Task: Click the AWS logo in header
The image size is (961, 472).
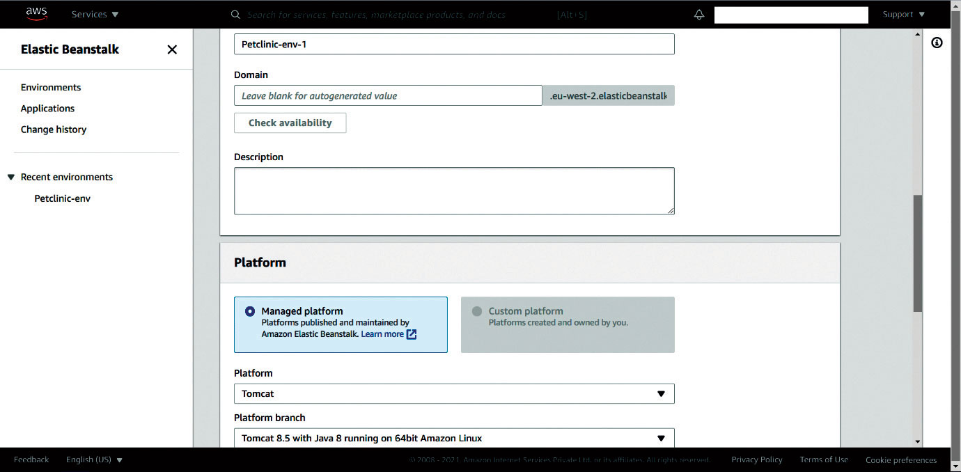Action: click(36, 14)
